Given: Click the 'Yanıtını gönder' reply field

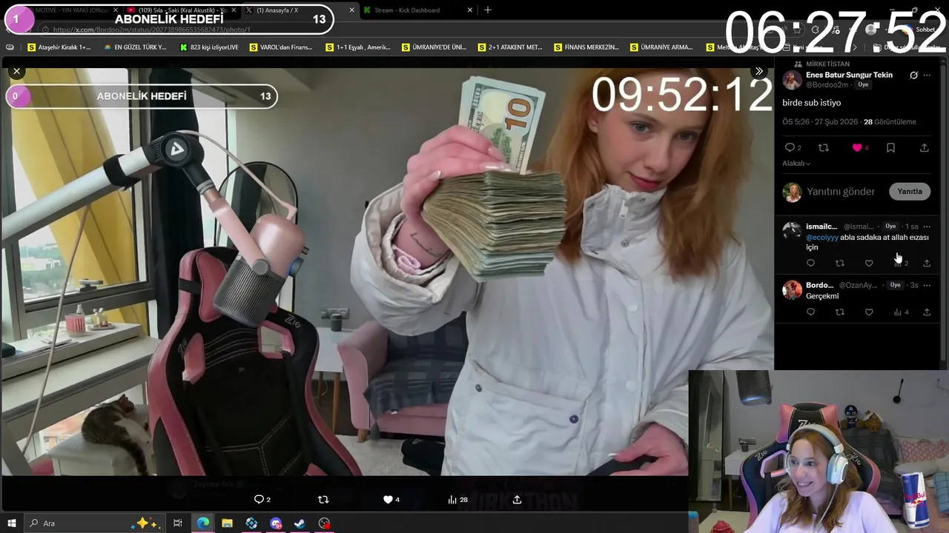Looking at the screenshot, I should point(841,192).
